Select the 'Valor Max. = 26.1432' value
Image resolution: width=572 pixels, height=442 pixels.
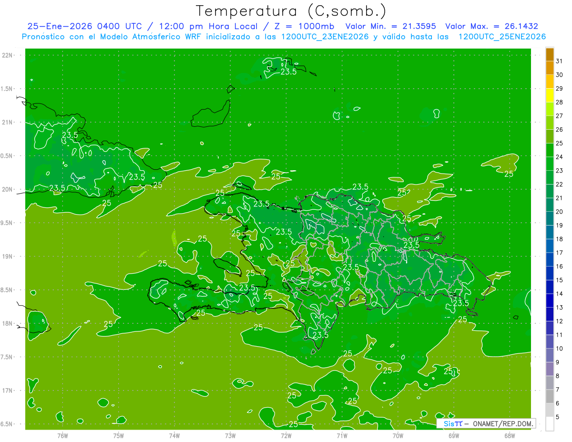click(492, 26)
